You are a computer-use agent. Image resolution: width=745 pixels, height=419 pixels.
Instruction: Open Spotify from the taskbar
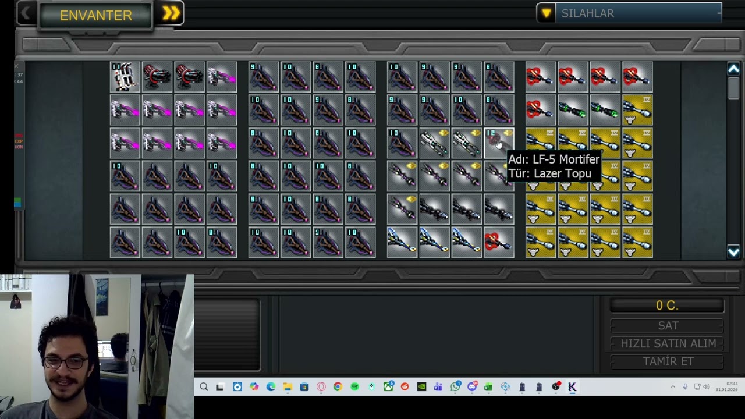pyautogui.click(x=354, y=387)
